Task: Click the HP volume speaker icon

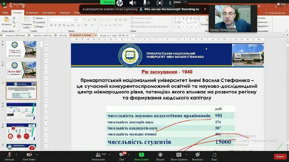Action: tap(133, 3)
